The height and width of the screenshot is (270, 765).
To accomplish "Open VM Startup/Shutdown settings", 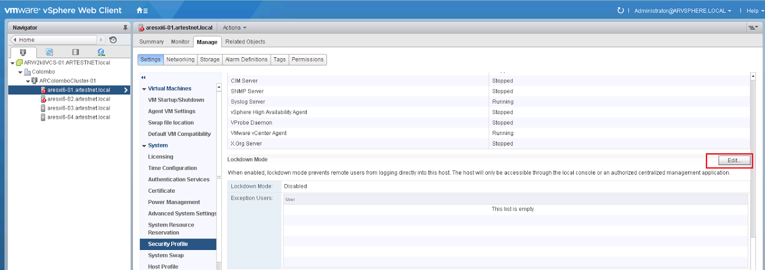I will 176,100.
